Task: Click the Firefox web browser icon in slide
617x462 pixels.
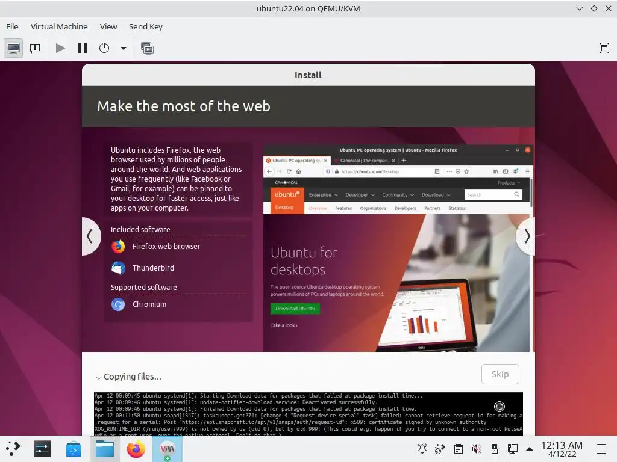Action: pos(118,247)
